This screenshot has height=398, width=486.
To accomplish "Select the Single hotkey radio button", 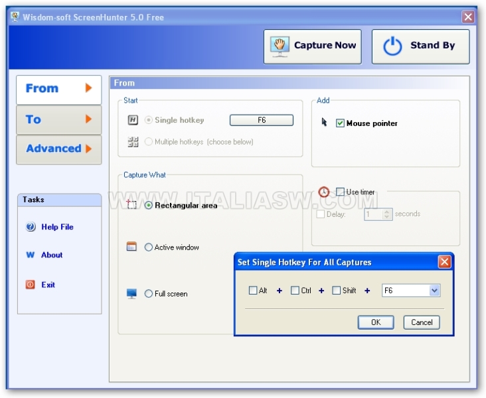I will [149, 120].
